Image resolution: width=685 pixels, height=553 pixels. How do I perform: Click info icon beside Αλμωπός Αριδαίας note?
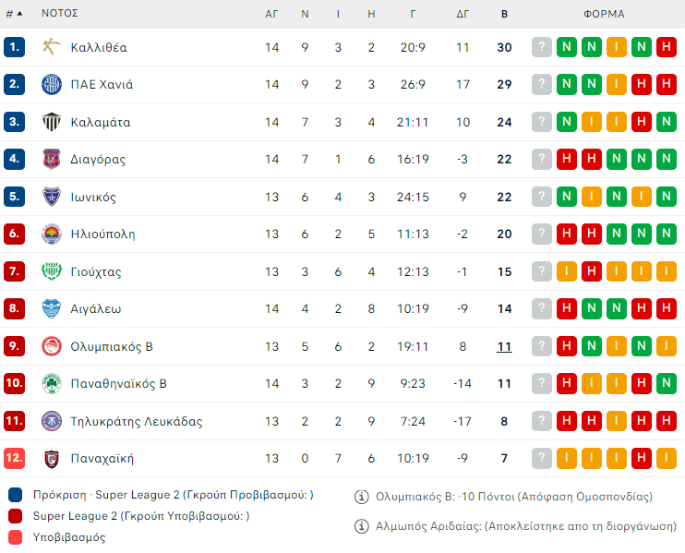(x=362, y=526)
